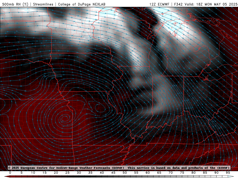Click the "50" value on color scale

point(125,173)
